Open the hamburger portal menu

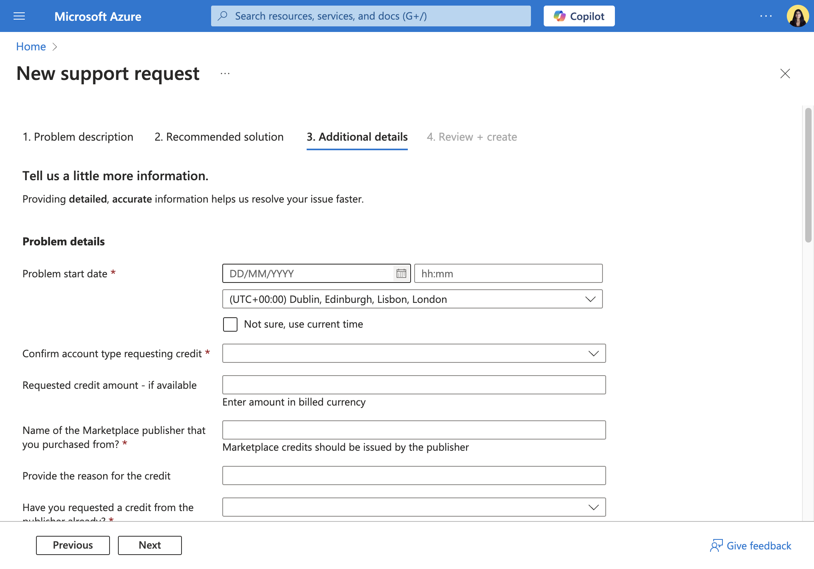(19, 16)
